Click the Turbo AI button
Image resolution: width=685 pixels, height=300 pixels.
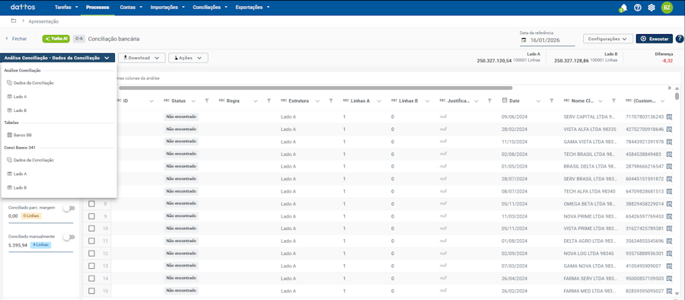coord(56,39)
